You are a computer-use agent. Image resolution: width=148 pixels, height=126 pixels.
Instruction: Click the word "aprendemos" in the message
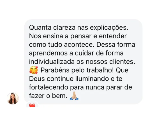coord(48,53)
